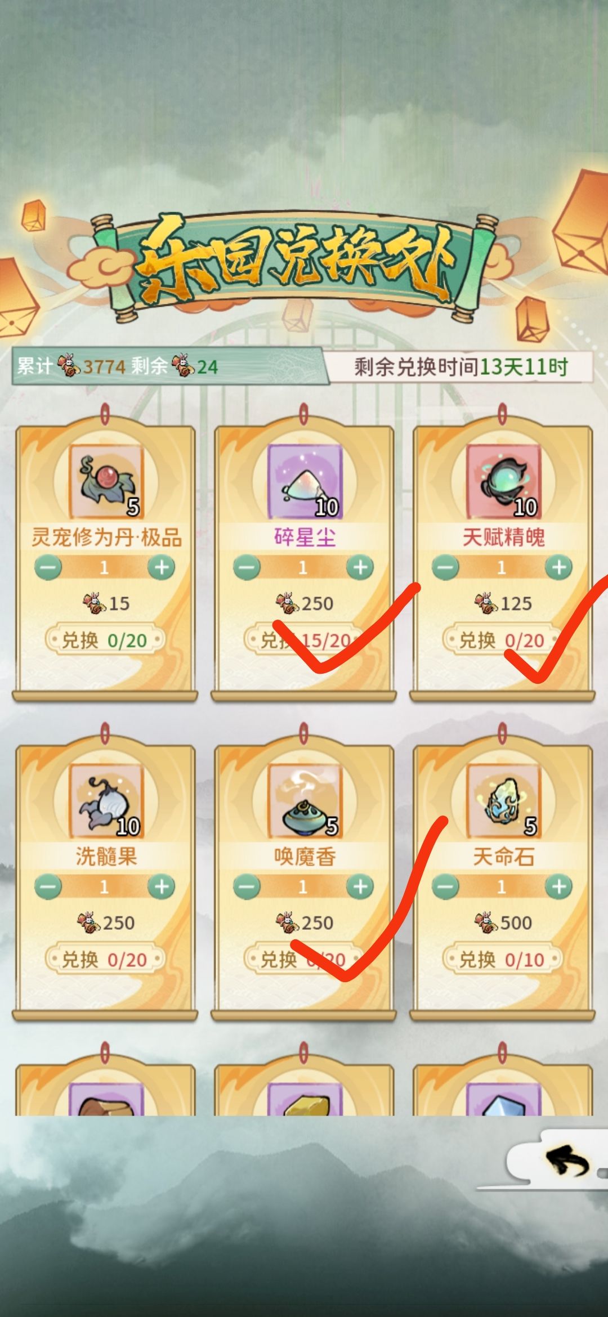
Task: Redeem 天命石 via 兑换 0/10 button
Action: (502, 960)
